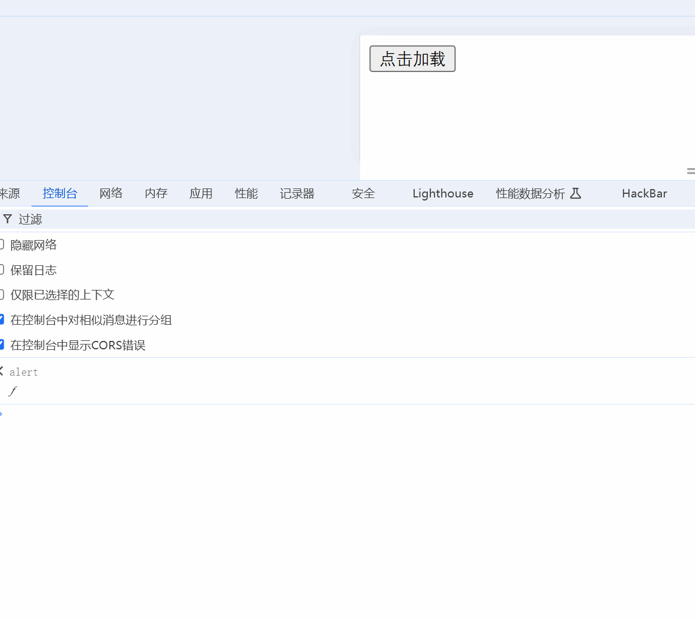Click the 点击加载 button on the page
The width and height of the screenshot is (695, 620).
click(412, 58)
